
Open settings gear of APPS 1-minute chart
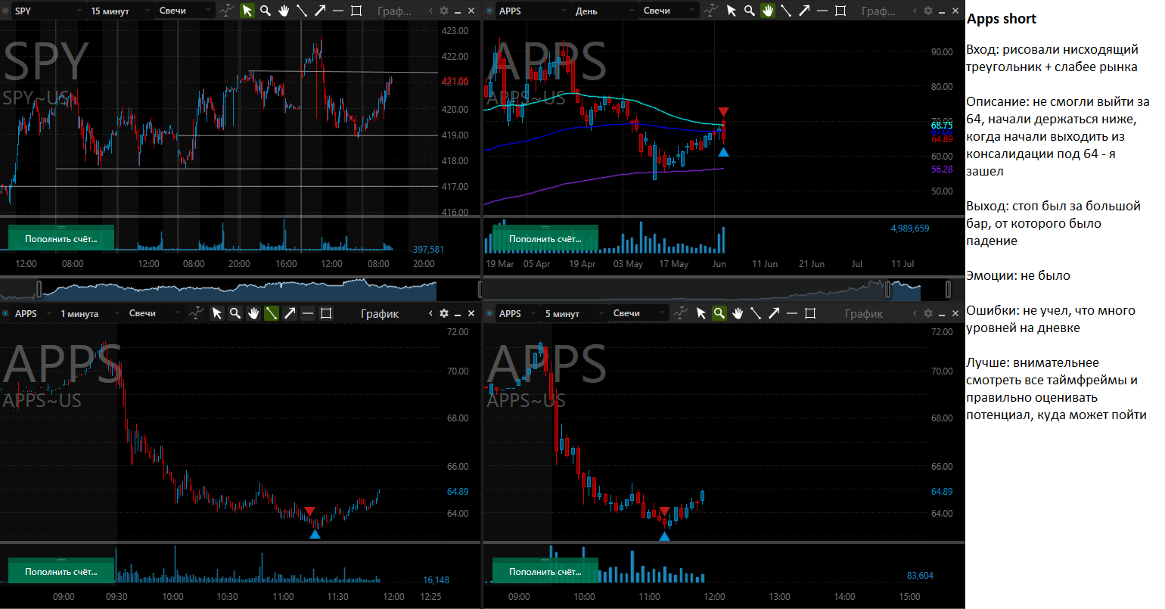(444, 313)
